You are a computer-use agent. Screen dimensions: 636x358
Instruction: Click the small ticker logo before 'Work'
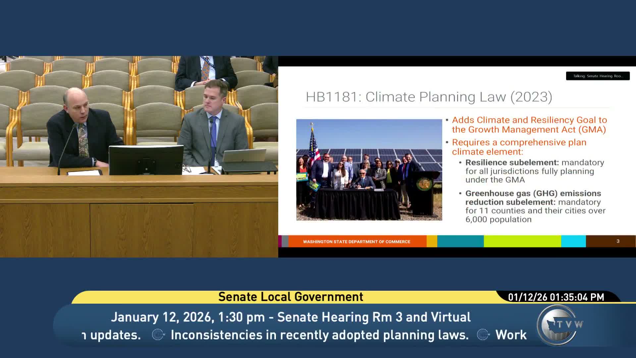coord(483,335)
